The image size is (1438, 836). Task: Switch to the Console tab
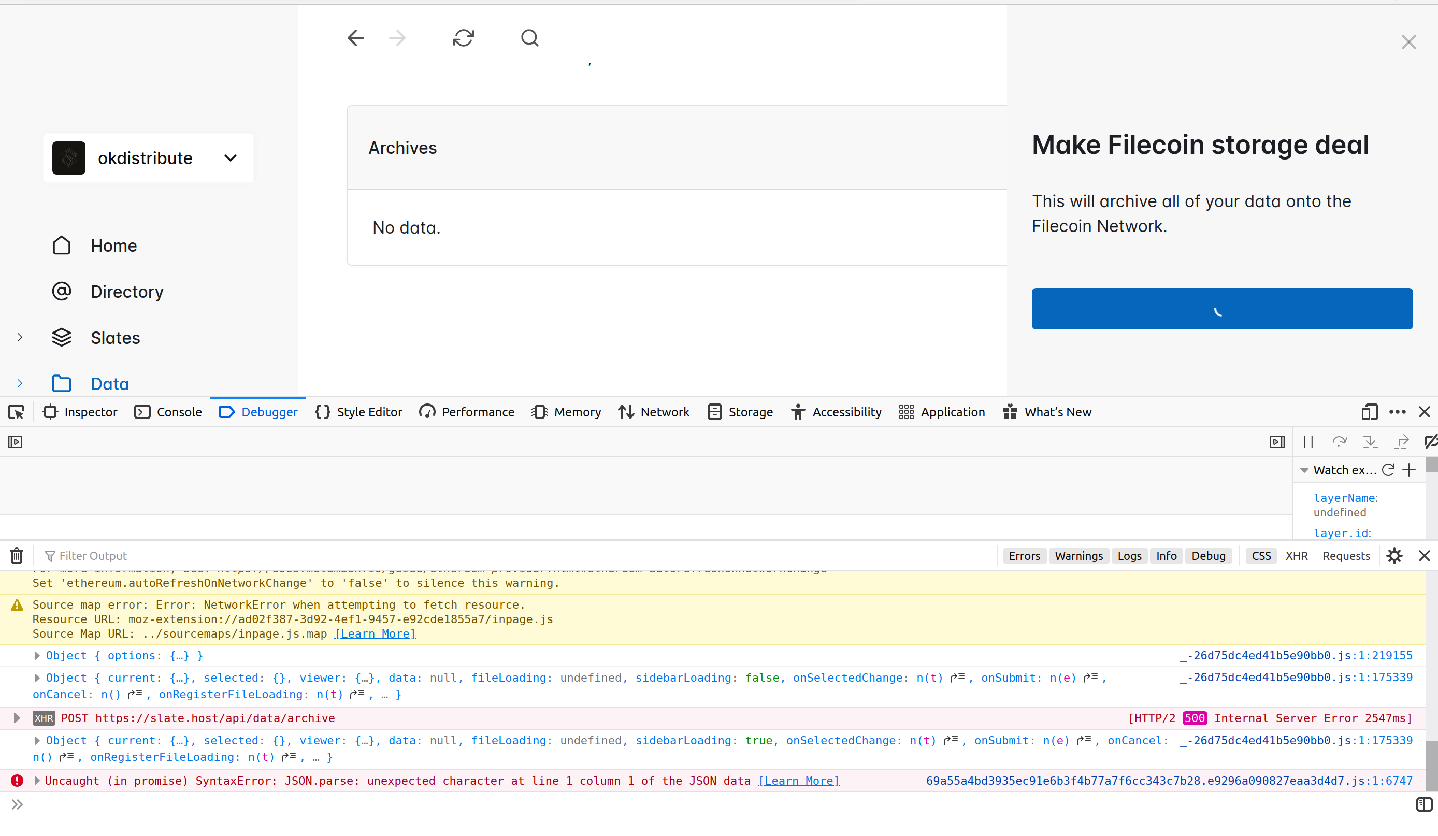tap(168, 412)
